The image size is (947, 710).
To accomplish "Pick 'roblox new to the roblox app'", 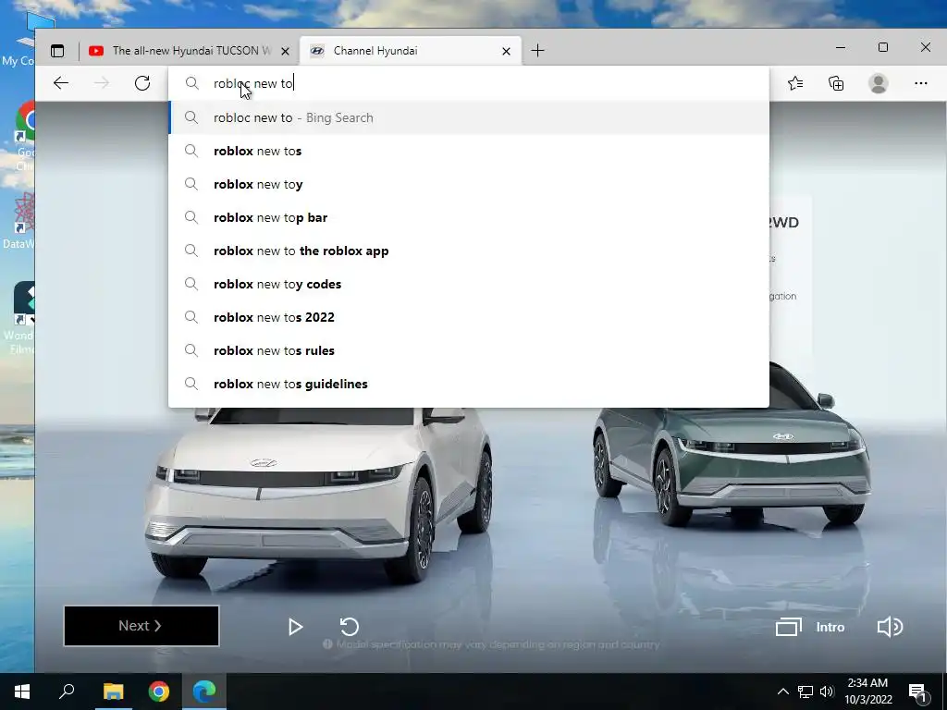I will (469, 251).
